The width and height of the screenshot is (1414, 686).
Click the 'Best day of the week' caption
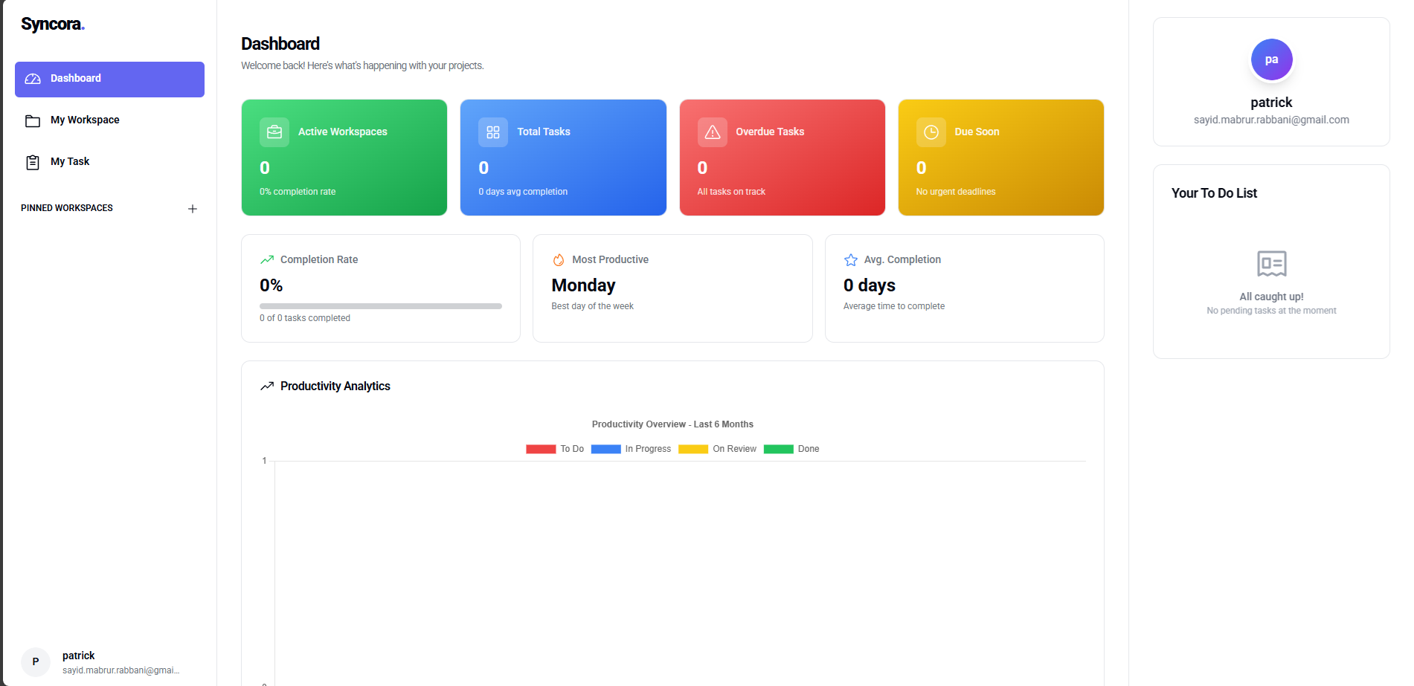pyautogui.click(x=592, y=306)
